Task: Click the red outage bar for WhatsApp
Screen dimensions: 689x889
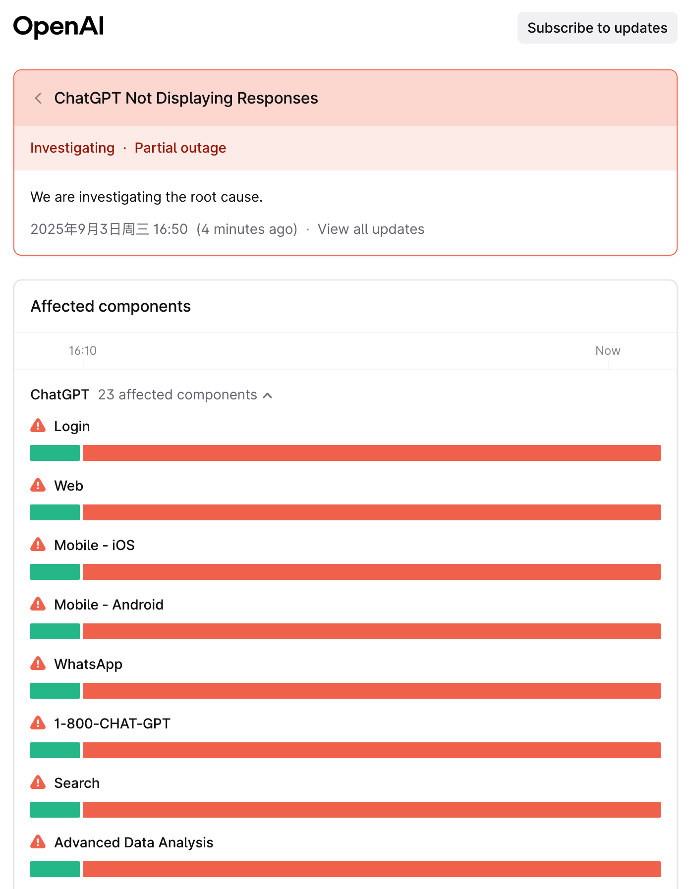Action: (371, 691)
